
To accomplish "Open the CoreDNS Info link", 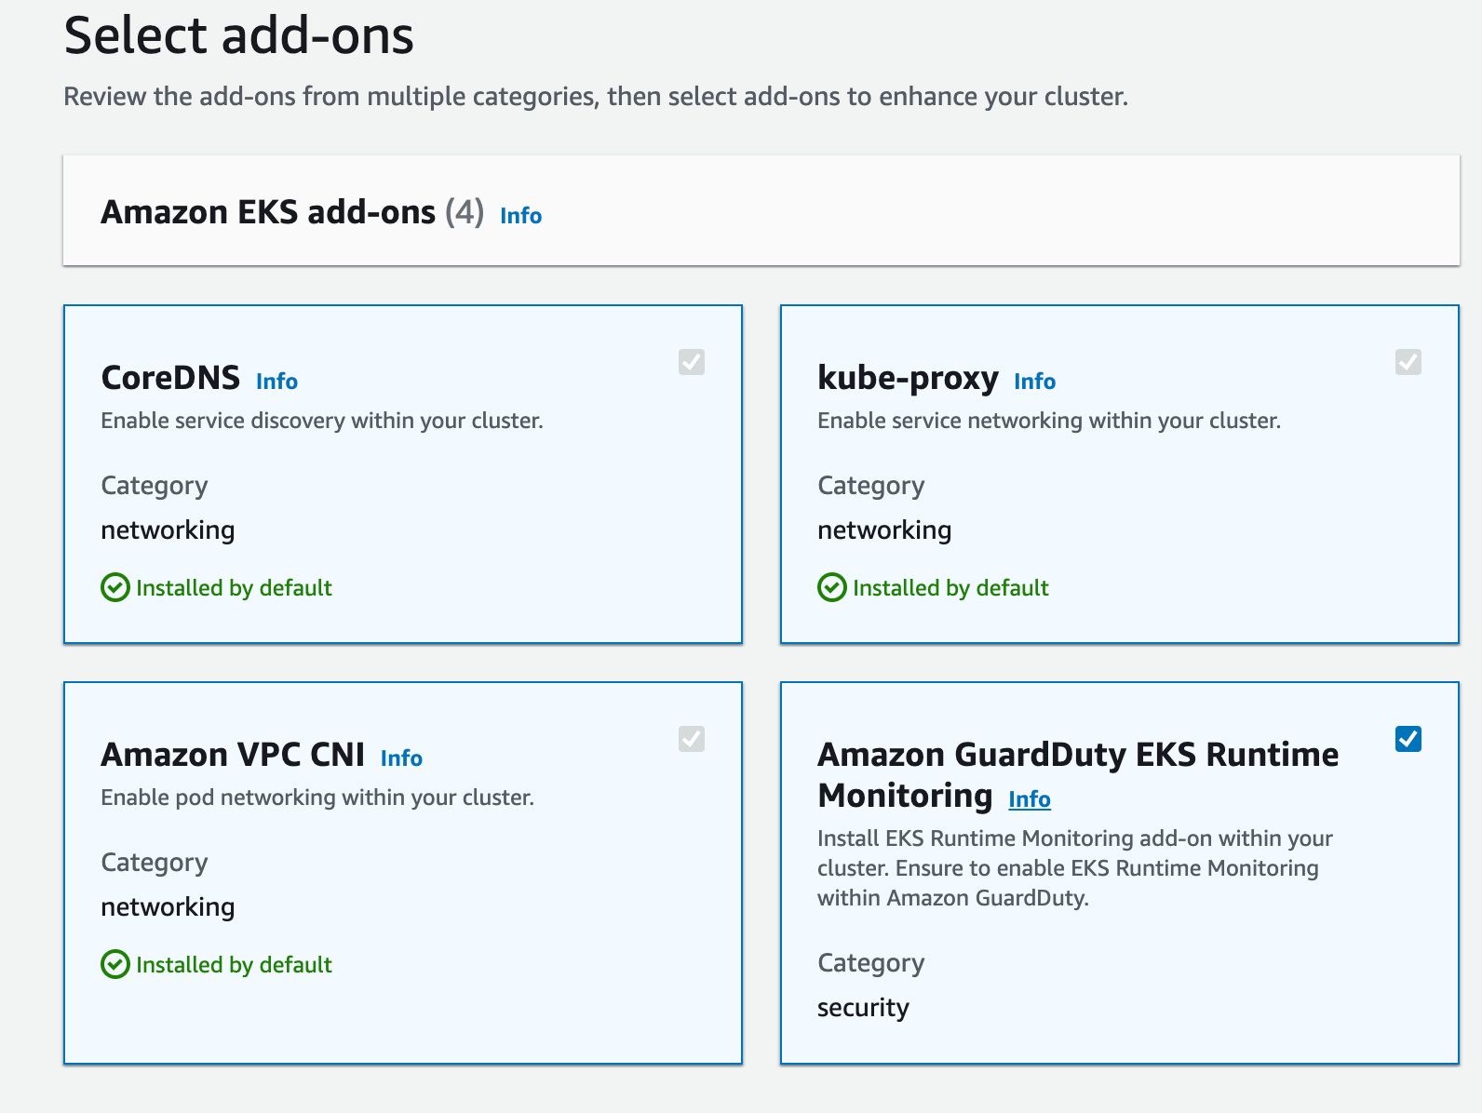I will 276,382.
